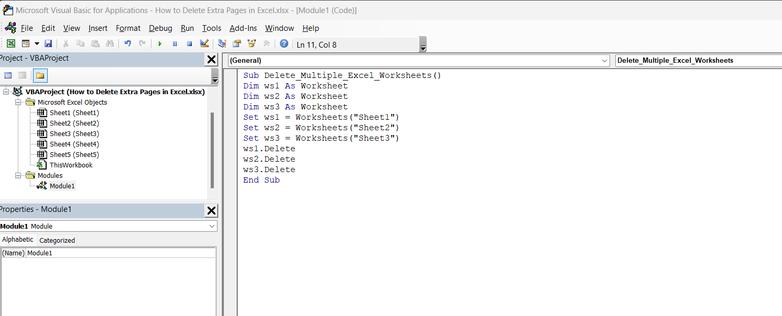782x316 pixels.
Task: Close the Project - VBAProject panel
Action: click(211, 59)
